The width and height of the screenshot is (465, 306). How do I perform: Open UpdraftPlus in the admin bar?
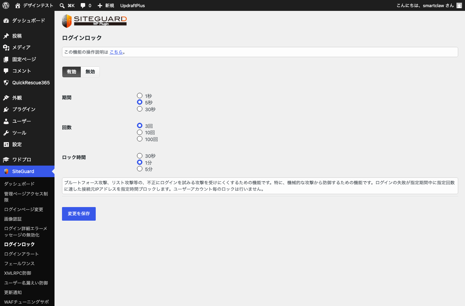[133, 5]
